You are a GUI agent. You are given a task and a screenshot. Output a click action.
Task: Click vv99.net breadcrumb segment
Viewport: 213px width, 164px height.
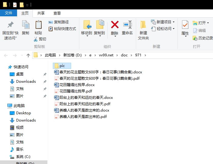[x=106, y=55]
